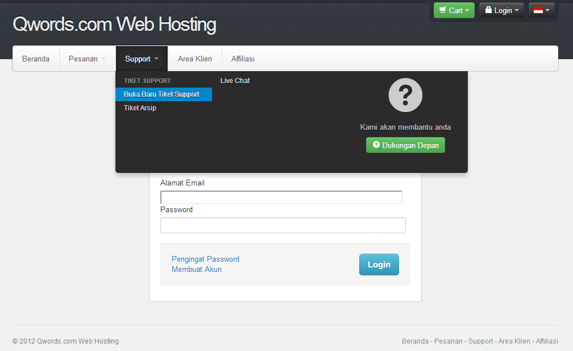This screenshot has width=573, height=351.
Task: Click the Alamat Email input field
Action: pos(281,197)
